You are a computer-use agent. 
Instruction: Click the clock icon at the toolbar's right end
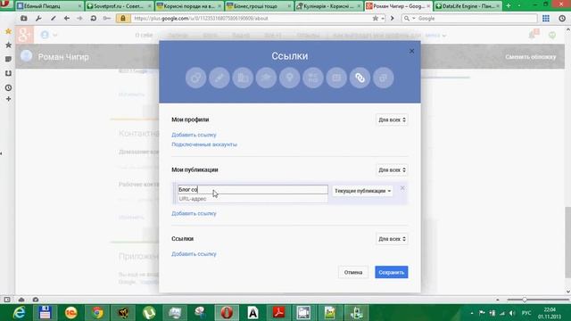tap(562, 18)
